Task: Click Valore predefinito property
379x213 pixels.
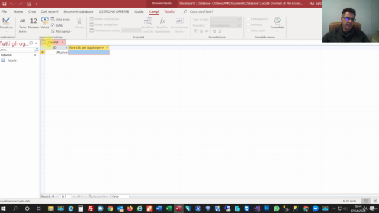Action: point(104,25)
